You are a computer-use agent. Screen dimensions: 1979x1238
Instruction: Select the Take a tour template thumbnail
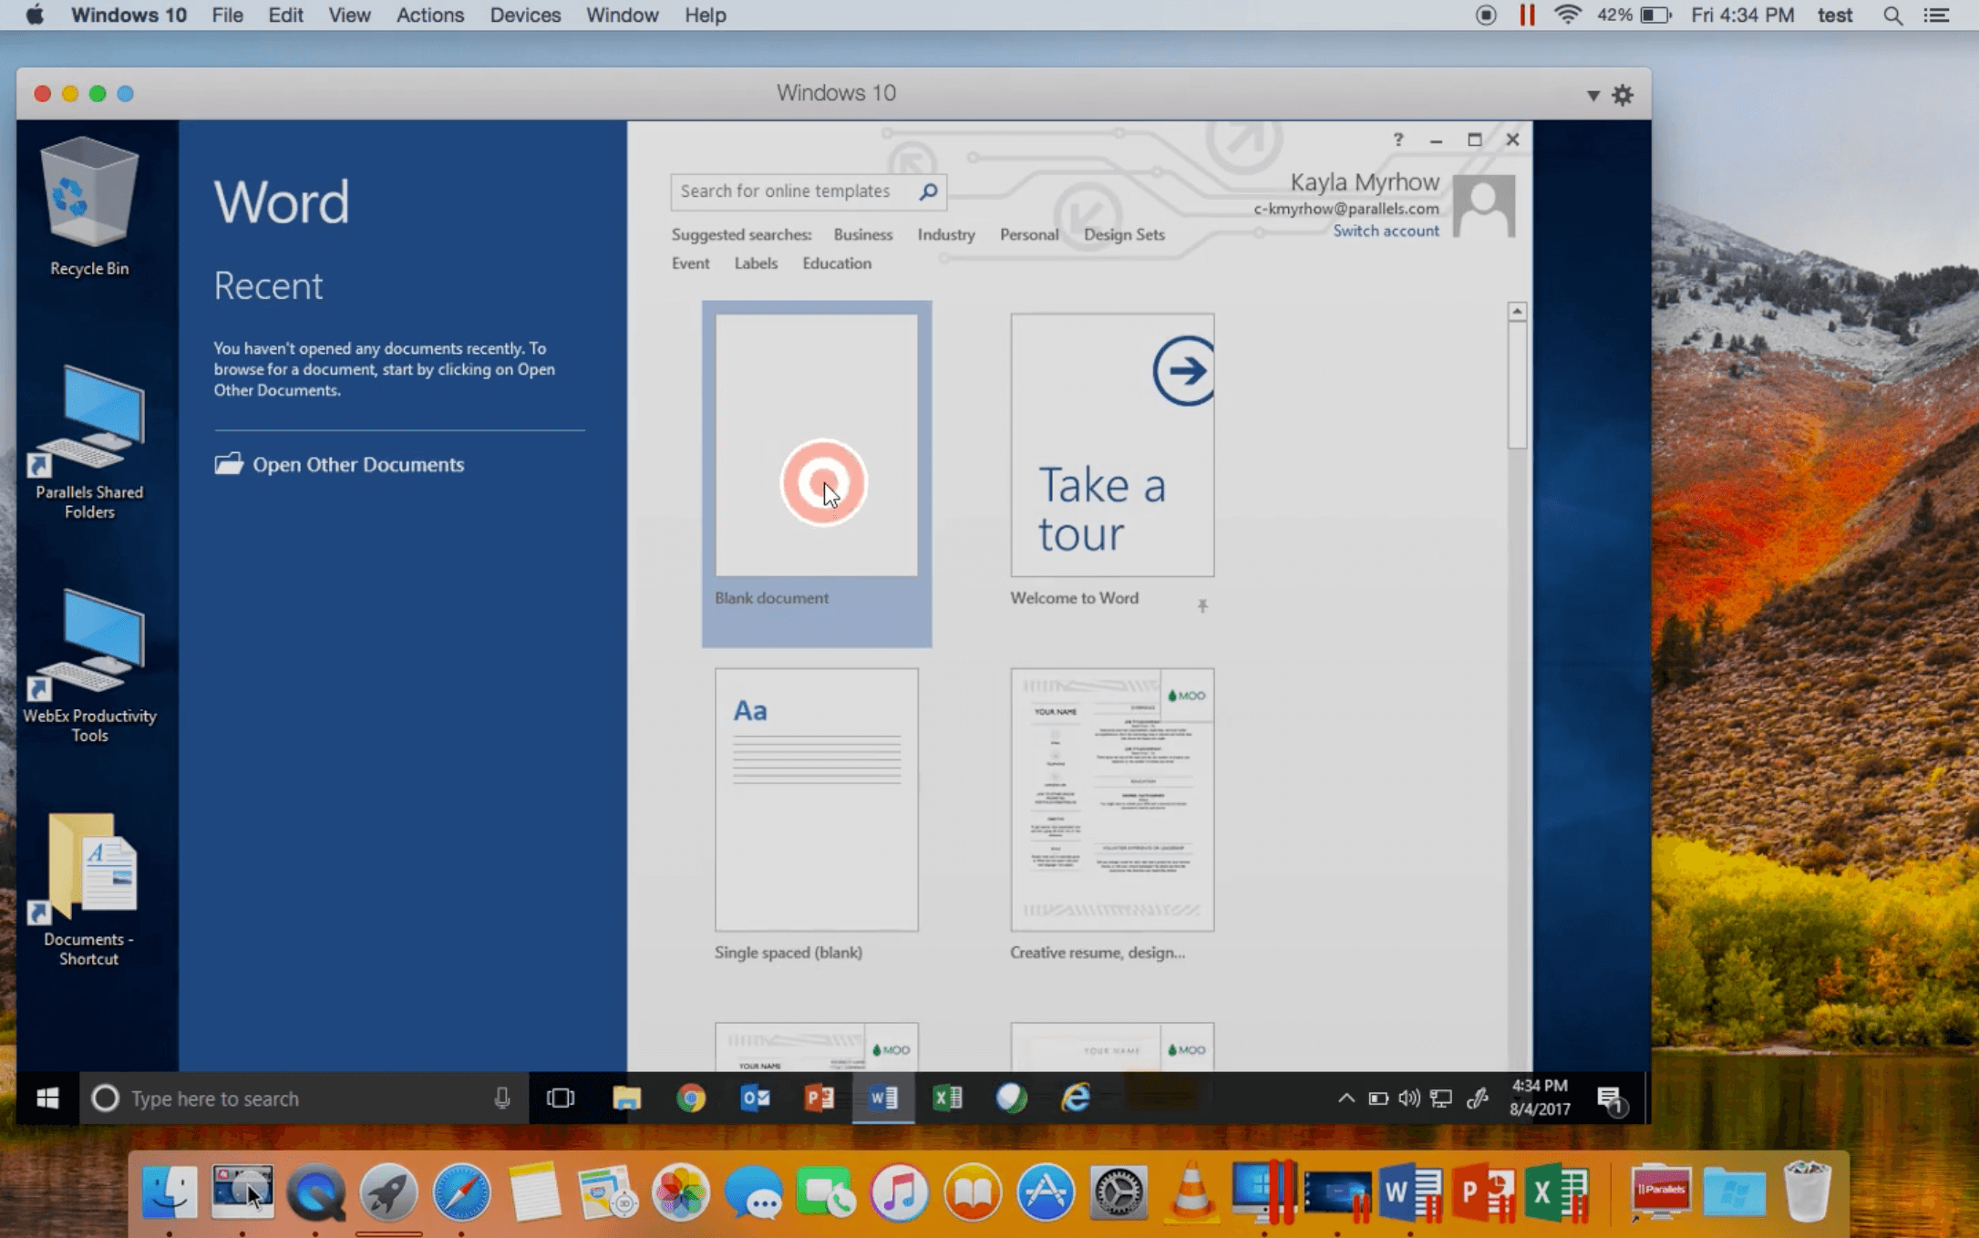pyautogui.click(x=1111, y=445)
